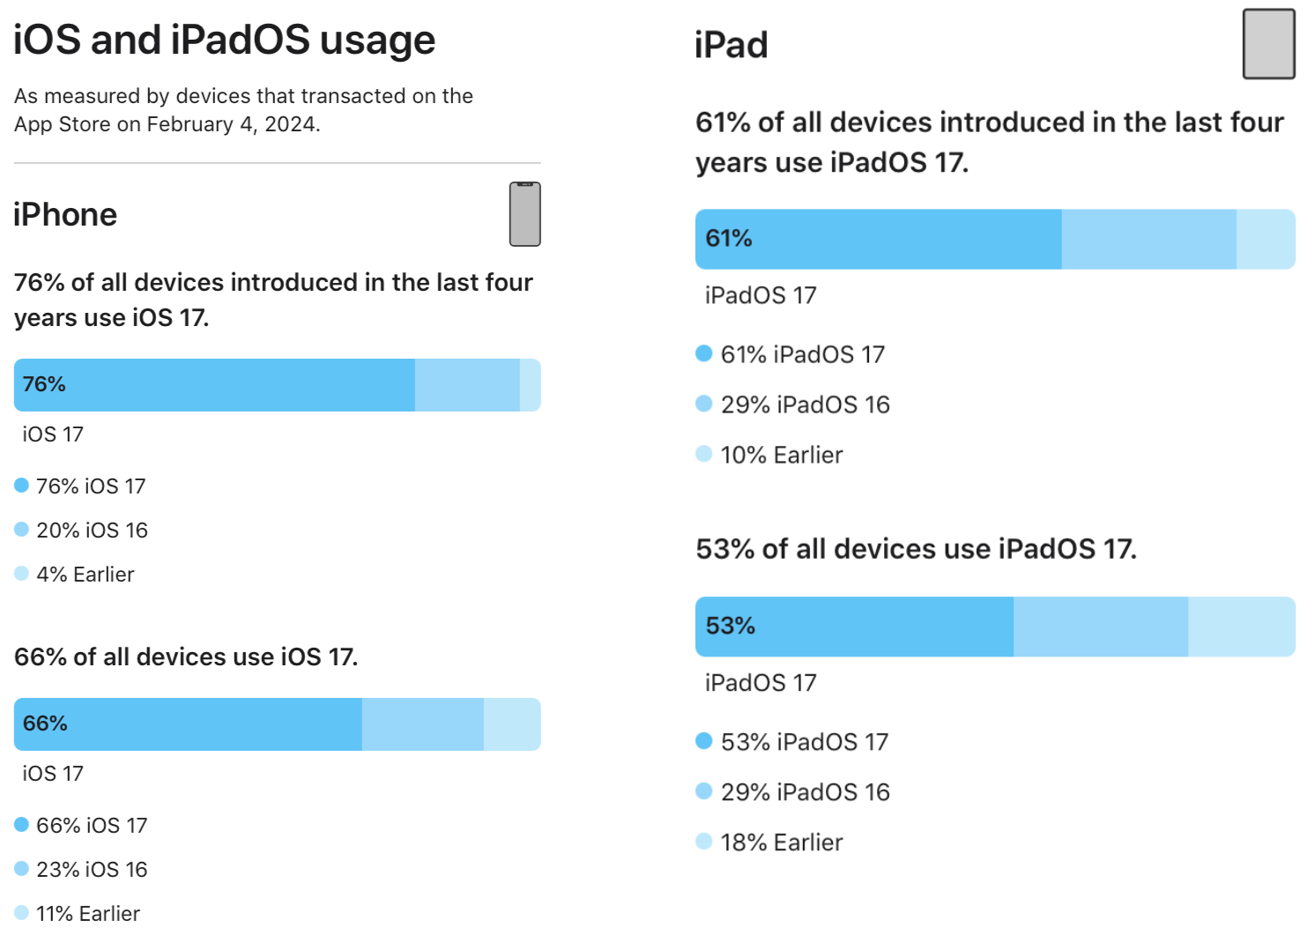
Task: Click the 4% Earlier legend dot
Action: pos(22,574)
